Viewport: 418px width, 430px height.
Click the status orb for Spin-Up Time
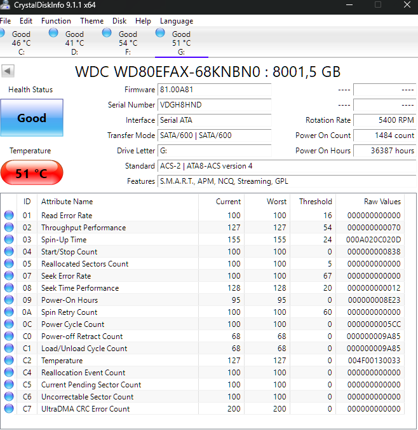[9, 239]
